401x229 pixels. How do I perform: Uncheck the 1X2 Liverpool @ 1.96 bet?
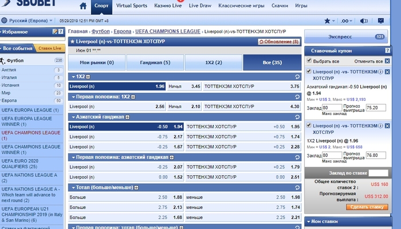coord(309,125)
